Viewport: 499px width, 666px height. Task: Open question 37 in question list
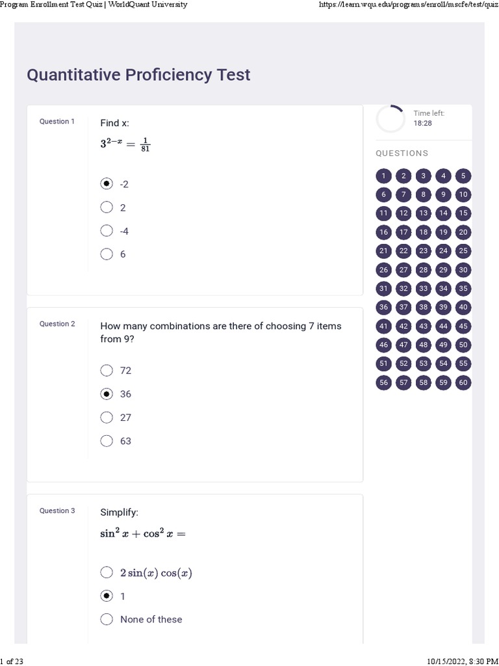pyautogui.click(x=403, y=308)
